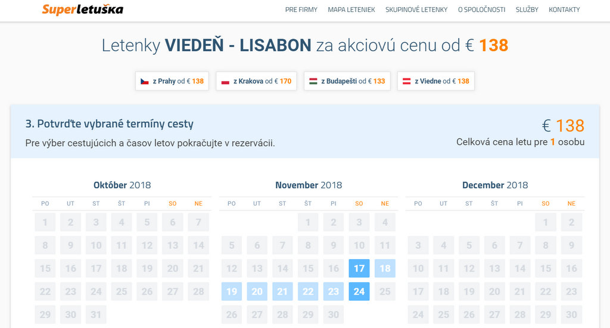Image resolution: width=610 pixels, height=328 pixels.
Task: Choose November 18 in the calendar
Action: pos(385,269)
